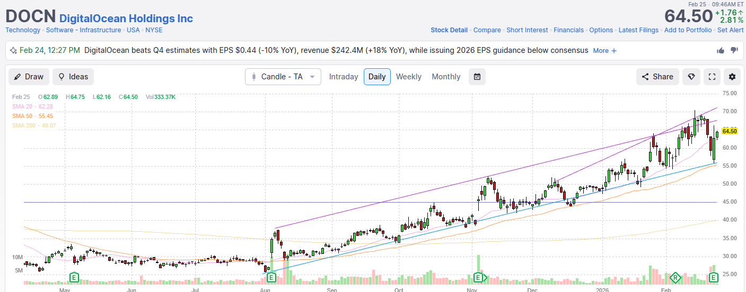Click the large 64.50 last price
The image size is (746, 292).
pos(688,15)
